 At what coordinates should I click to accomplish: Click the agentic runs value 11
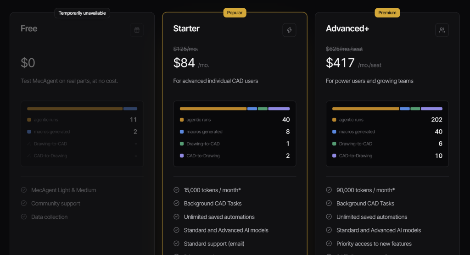click(134, 120)
